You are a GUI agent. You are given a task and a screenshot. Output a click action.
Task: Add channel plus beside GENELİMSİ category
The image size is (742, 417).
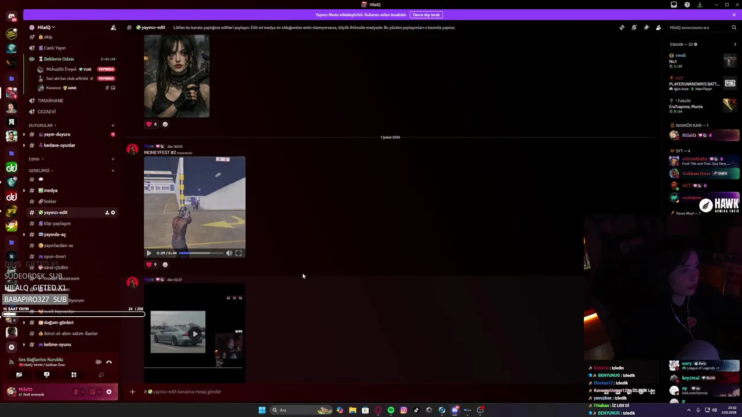(113, 170)
